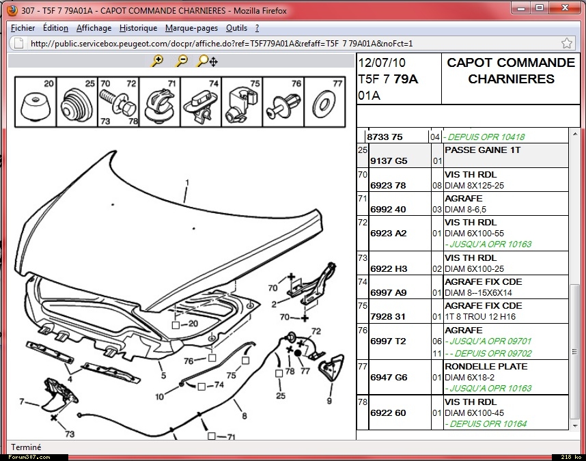Click the DEPUIS OPR 09702 note
The height and width of the screenshot is (461, 586).
(x=488, y=353)
